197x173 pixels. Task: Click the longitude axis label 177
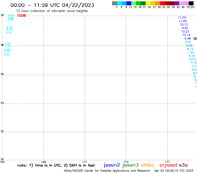pyautogui.click(x=167, y=162)
